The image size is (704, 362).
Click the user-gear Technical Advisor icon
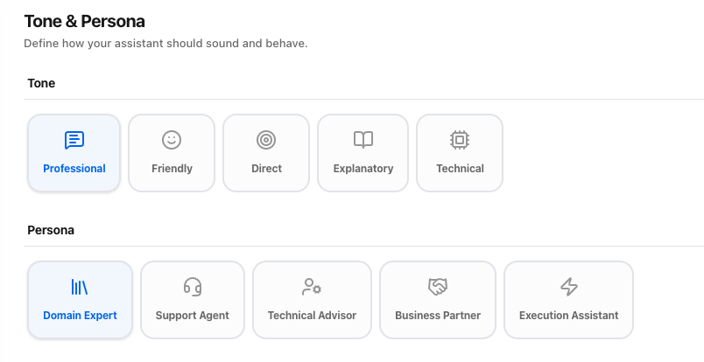[312, 287]
